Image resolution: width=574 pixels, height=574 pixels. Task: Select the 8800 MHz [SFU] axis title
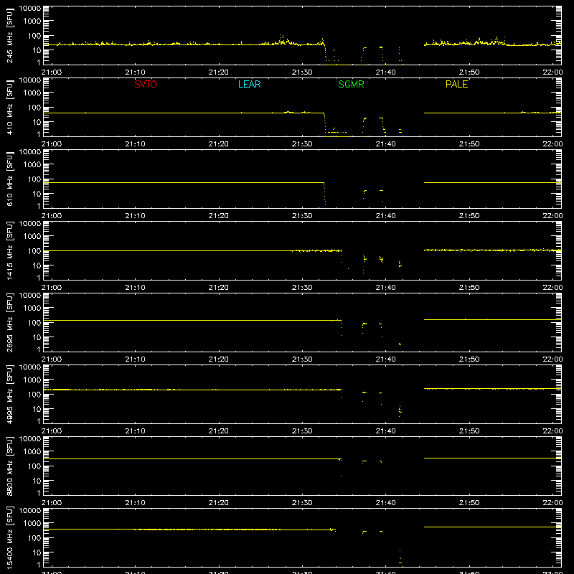[x=10, y=466]
